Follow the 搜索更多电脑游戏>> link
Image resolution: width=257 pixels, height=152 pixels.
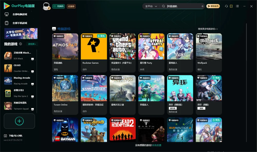tap(208, 29)
